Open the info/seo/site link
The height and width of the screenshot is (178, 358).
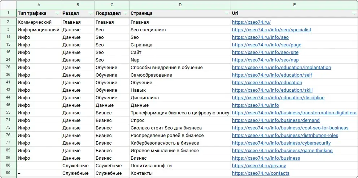(x=265, y=53)
